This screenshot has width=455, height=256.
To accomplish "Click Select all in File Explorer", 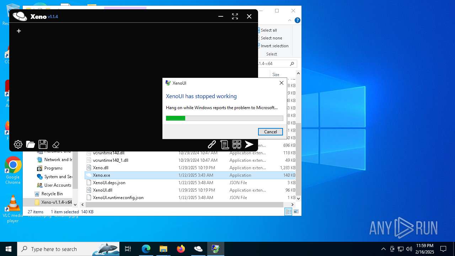I will click(x=269, y=30).
